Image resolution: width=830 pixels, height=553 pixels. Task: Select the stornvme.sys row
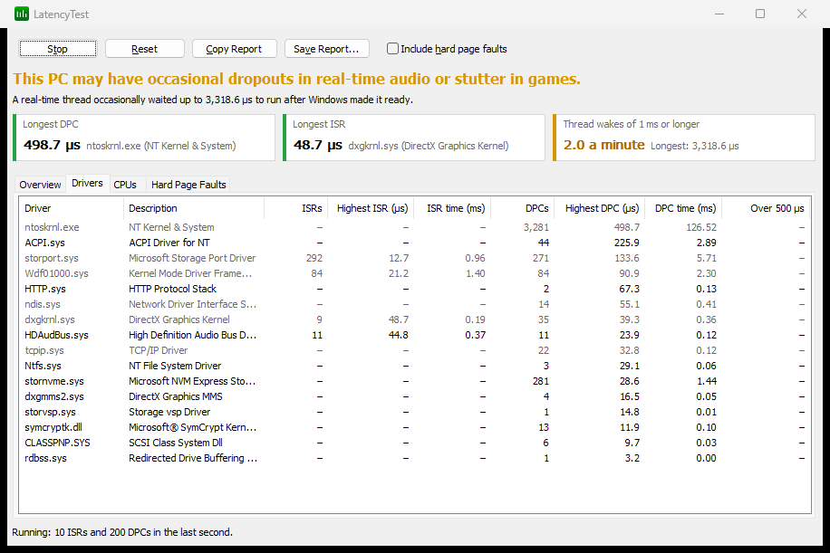[x=414, y=381]
